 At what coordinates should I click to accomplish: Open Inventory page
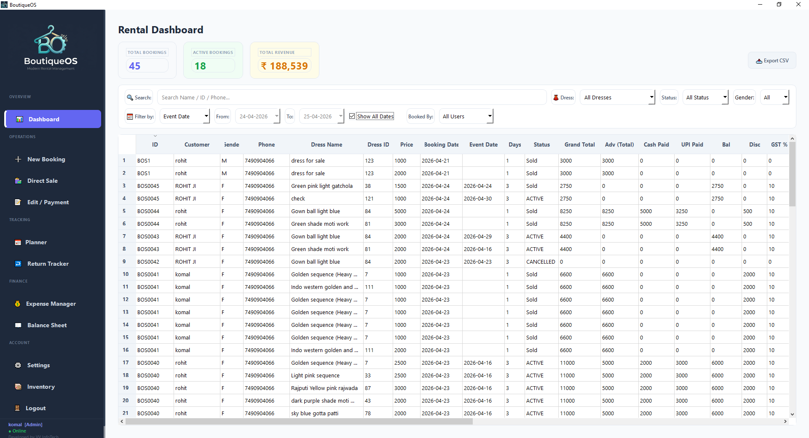[x=53, y=387]
